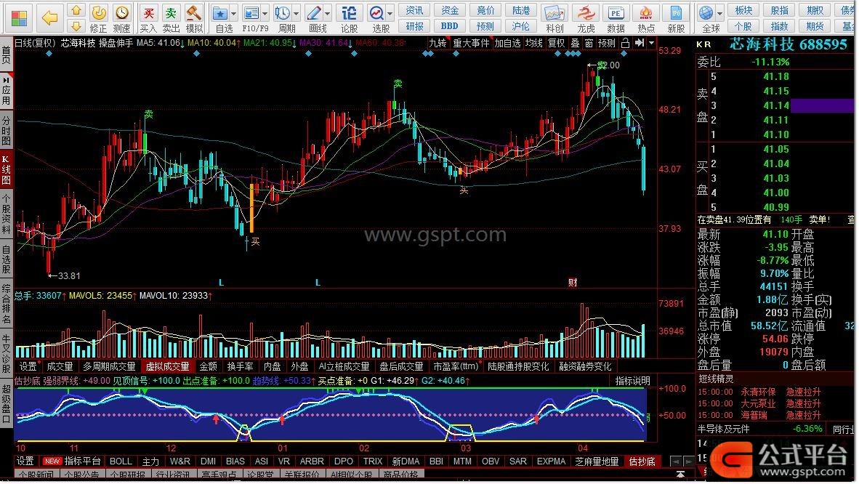
Task: Open the 新股 IPO icon
Action: tap(676, 18)
